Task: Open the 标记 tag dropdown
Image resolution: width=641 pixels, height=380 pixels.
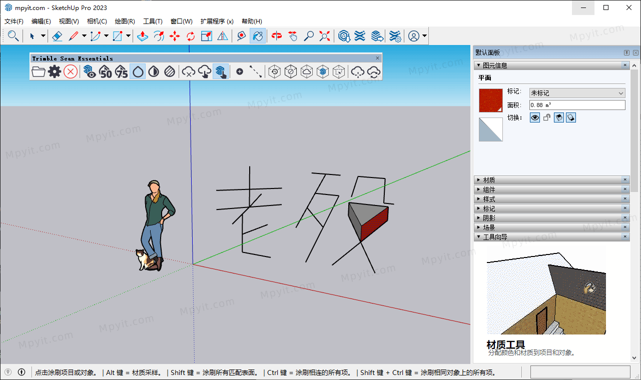Action: [577, 93]
